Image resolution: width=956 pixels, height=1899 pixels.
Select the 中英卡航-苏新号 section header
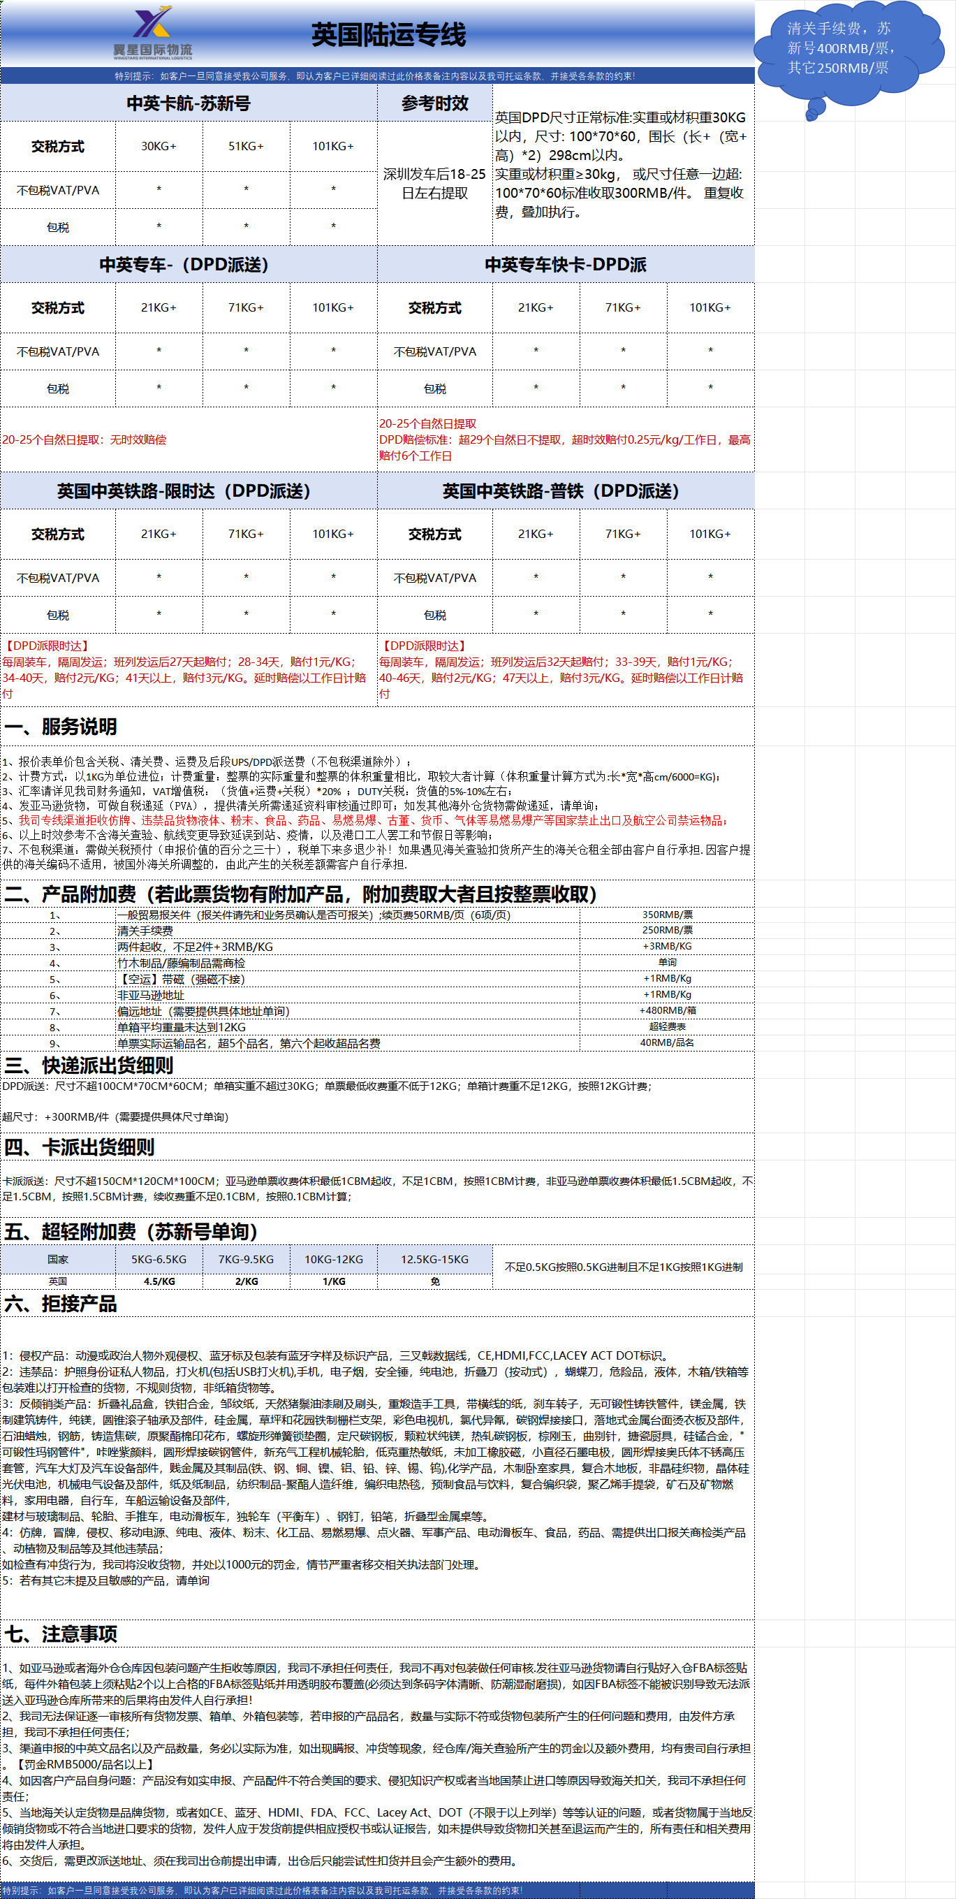(x=189, y=103)
